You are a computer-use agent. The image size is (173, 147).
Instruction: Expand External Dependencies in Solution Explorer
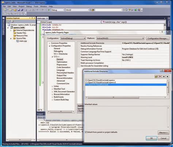coord(11,30)
